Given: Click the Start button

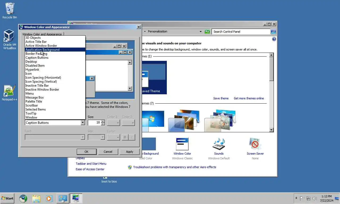Looking at the screenshot, I should pos(7,198).
